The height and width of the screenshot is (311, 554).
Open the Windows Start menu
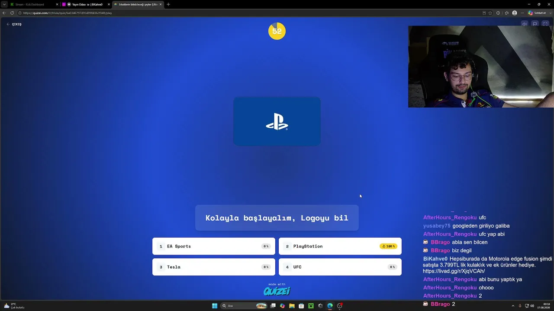point(215,306)
